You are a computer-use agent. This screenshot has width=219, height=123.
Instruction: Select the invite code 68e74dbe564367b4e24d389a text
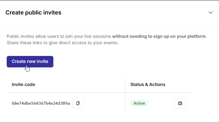coord(41,103)
